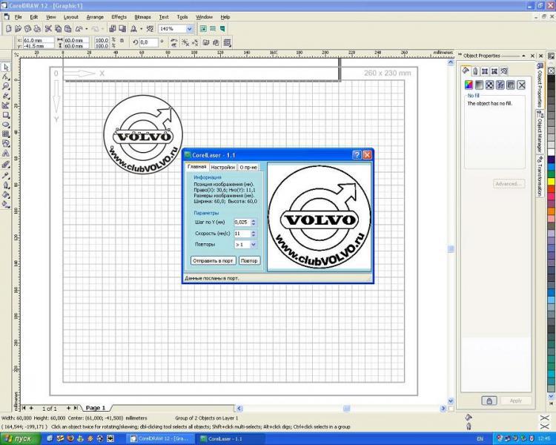Click the Paste toolbar icon

[67, 29]
